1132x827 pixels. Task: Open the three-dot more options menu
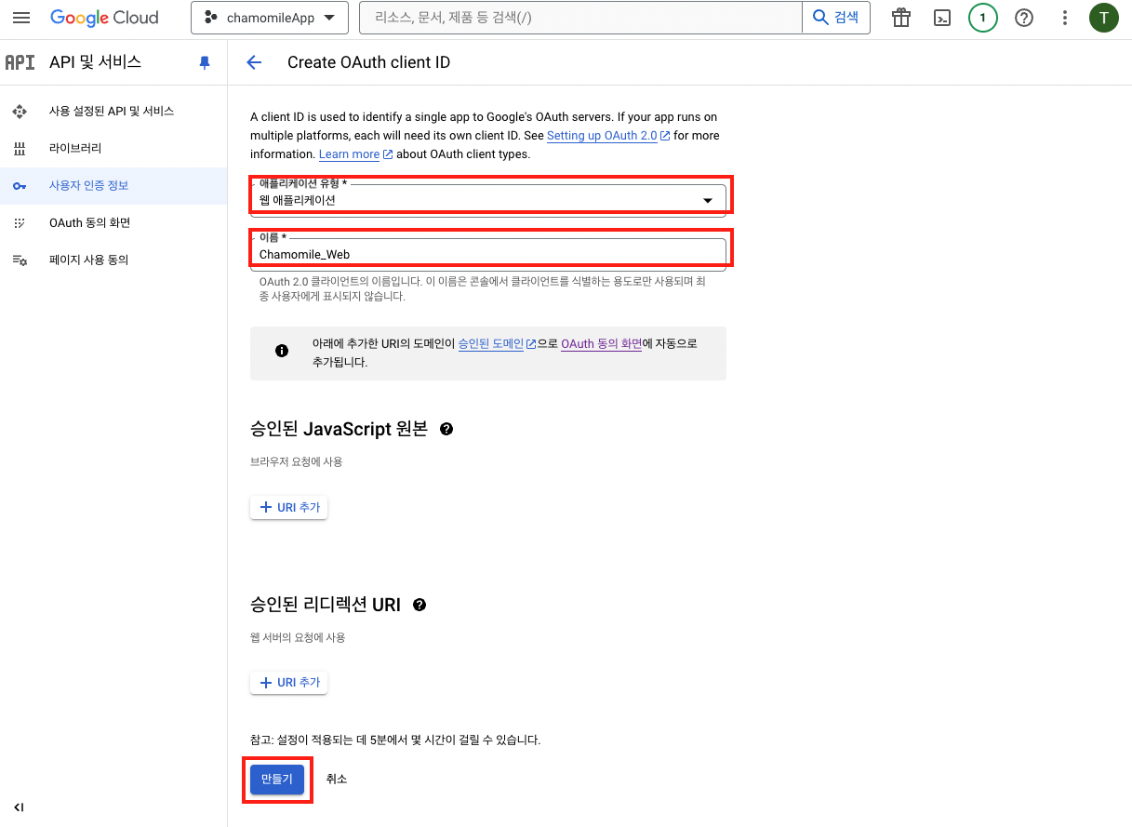(x=1065, y=18)
